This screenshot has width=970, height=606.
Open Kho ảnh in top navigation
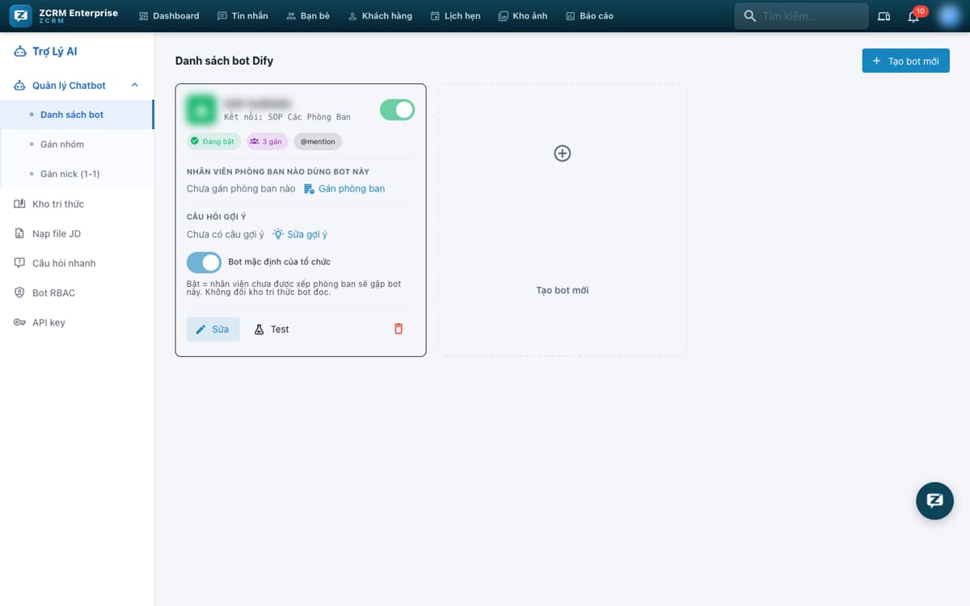click(x=523, y=16)
